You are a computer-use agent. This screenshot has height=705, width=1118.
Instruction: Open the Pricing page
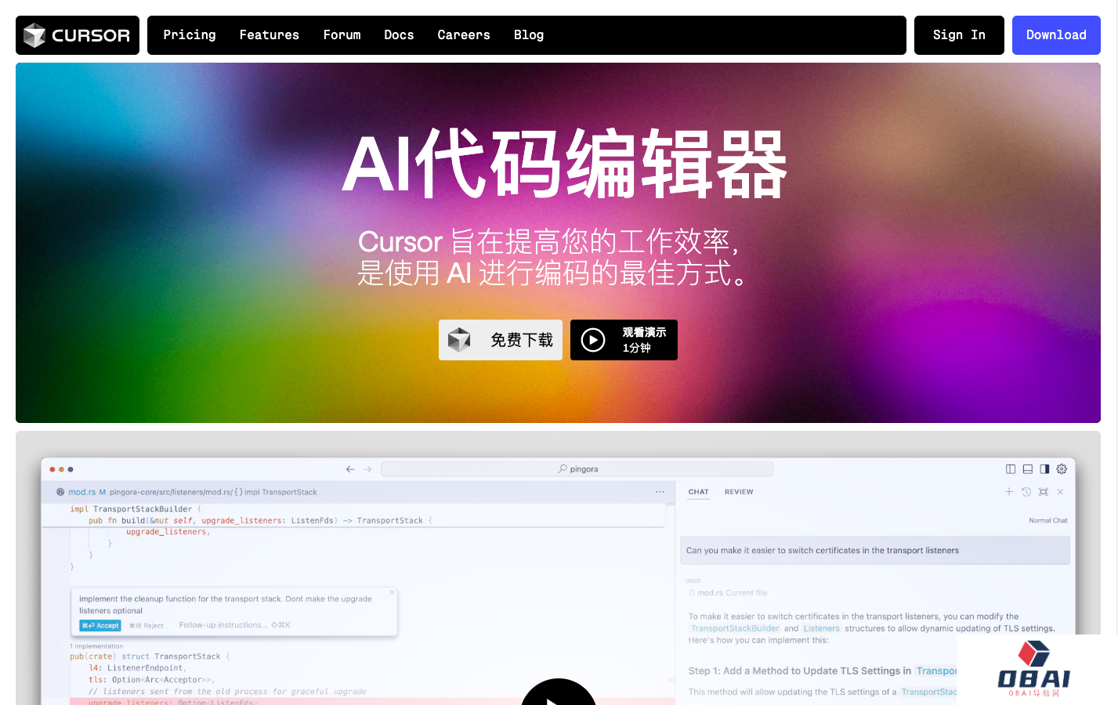(x=190, y=35)
